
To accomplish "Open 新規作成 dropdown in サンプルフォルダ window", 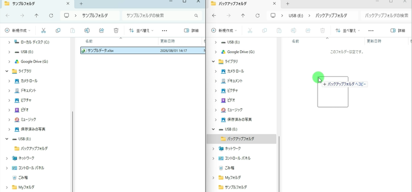I will tap(18, 31).
